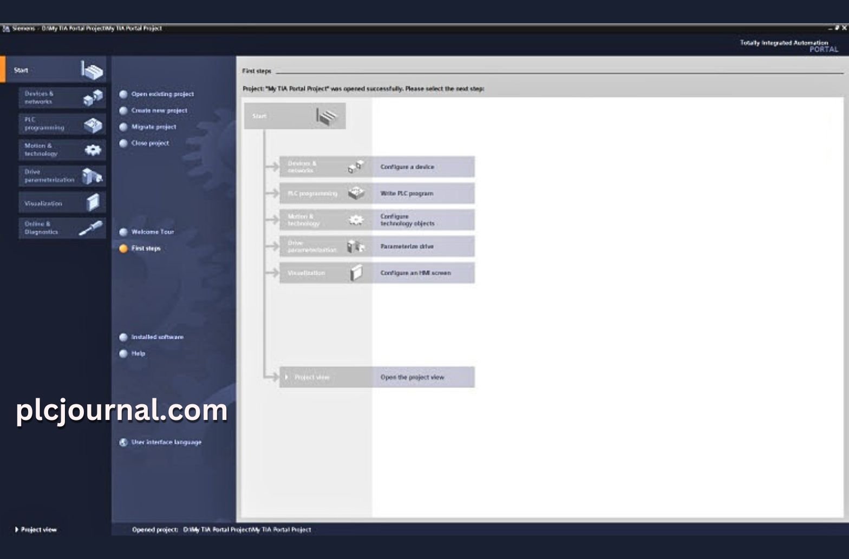This screenshot has height=559, width=849.
Task: Click the bullet beside Open existing project
Action: 123,94
